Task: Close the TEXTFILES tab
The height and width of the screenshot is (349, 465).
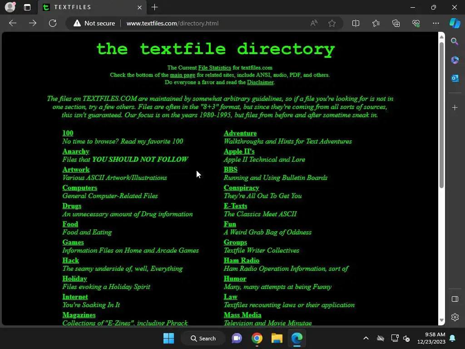Action: [x=139, y=7]
